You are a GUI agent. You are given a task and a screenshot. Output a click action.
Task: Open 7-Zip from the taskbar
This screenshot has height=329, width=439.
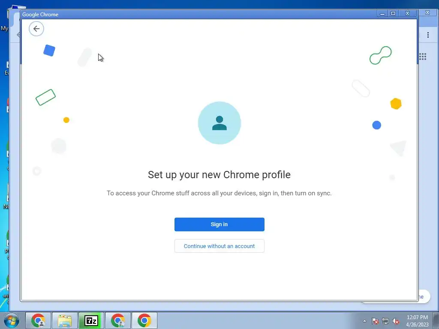click(x=91, y=320)
